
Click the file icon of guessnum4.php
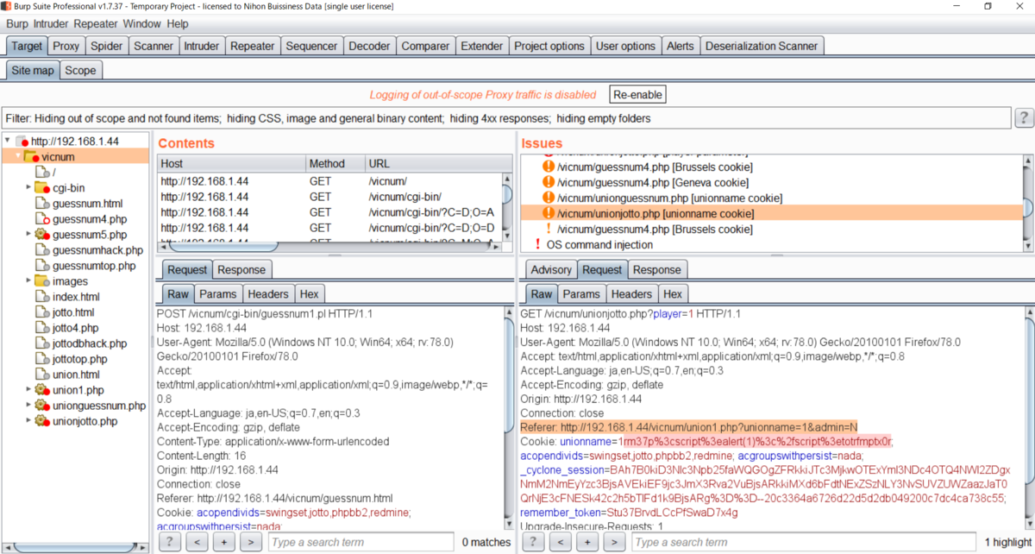(42, 219)
